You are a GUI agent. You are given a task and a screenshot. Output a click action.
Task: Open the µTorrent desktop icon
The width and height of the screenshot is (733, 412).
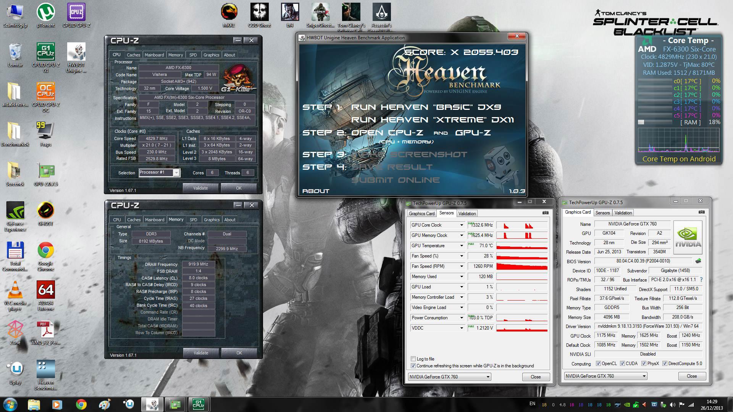[x=45, y=15]
